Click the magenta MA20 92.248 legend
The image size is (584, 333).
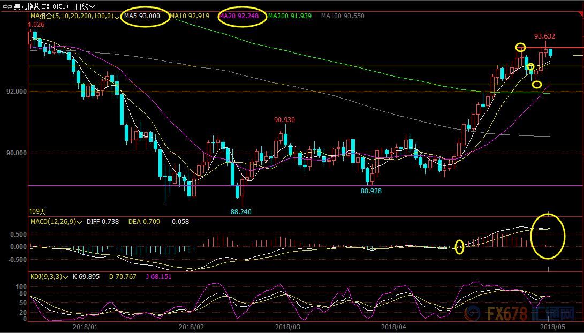click(239, 16)
